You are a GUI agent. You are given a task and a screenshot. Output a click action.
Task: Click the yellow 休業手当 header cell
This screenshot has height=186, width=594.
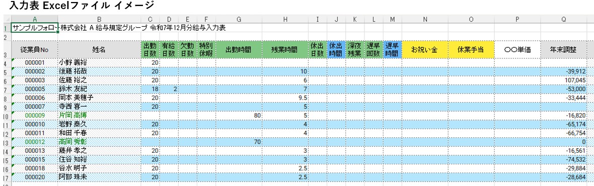471,49
